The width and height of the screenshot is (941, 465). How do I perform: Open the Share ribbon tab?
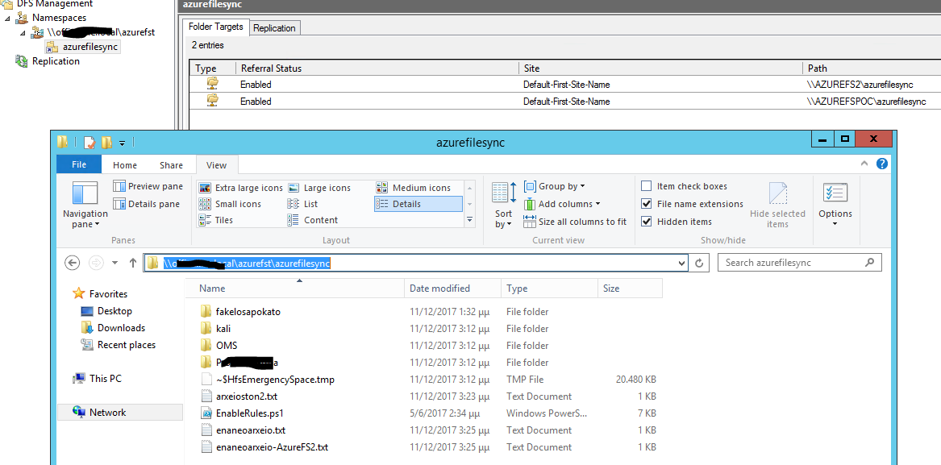click(x=170, y=164)
